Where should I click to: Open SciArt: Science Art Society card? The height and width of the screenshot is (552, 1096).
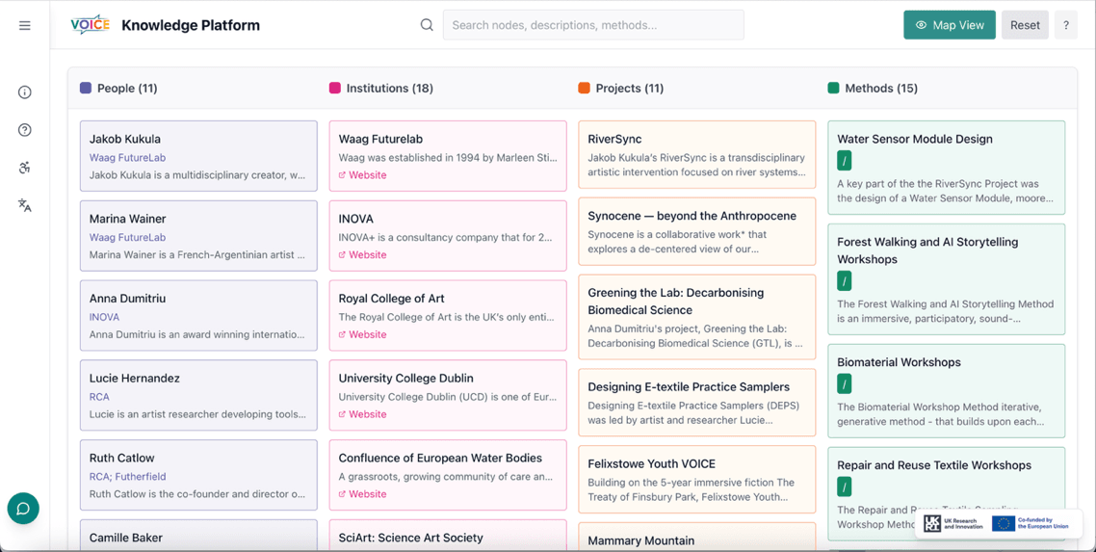(x=447, y=536)
